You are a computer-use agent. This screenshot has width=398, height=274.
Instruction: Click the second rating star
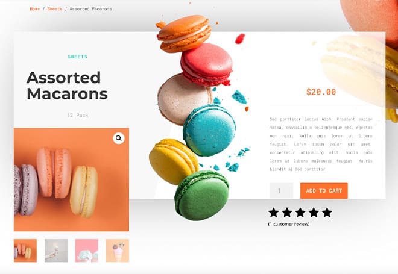click(287, 213)
